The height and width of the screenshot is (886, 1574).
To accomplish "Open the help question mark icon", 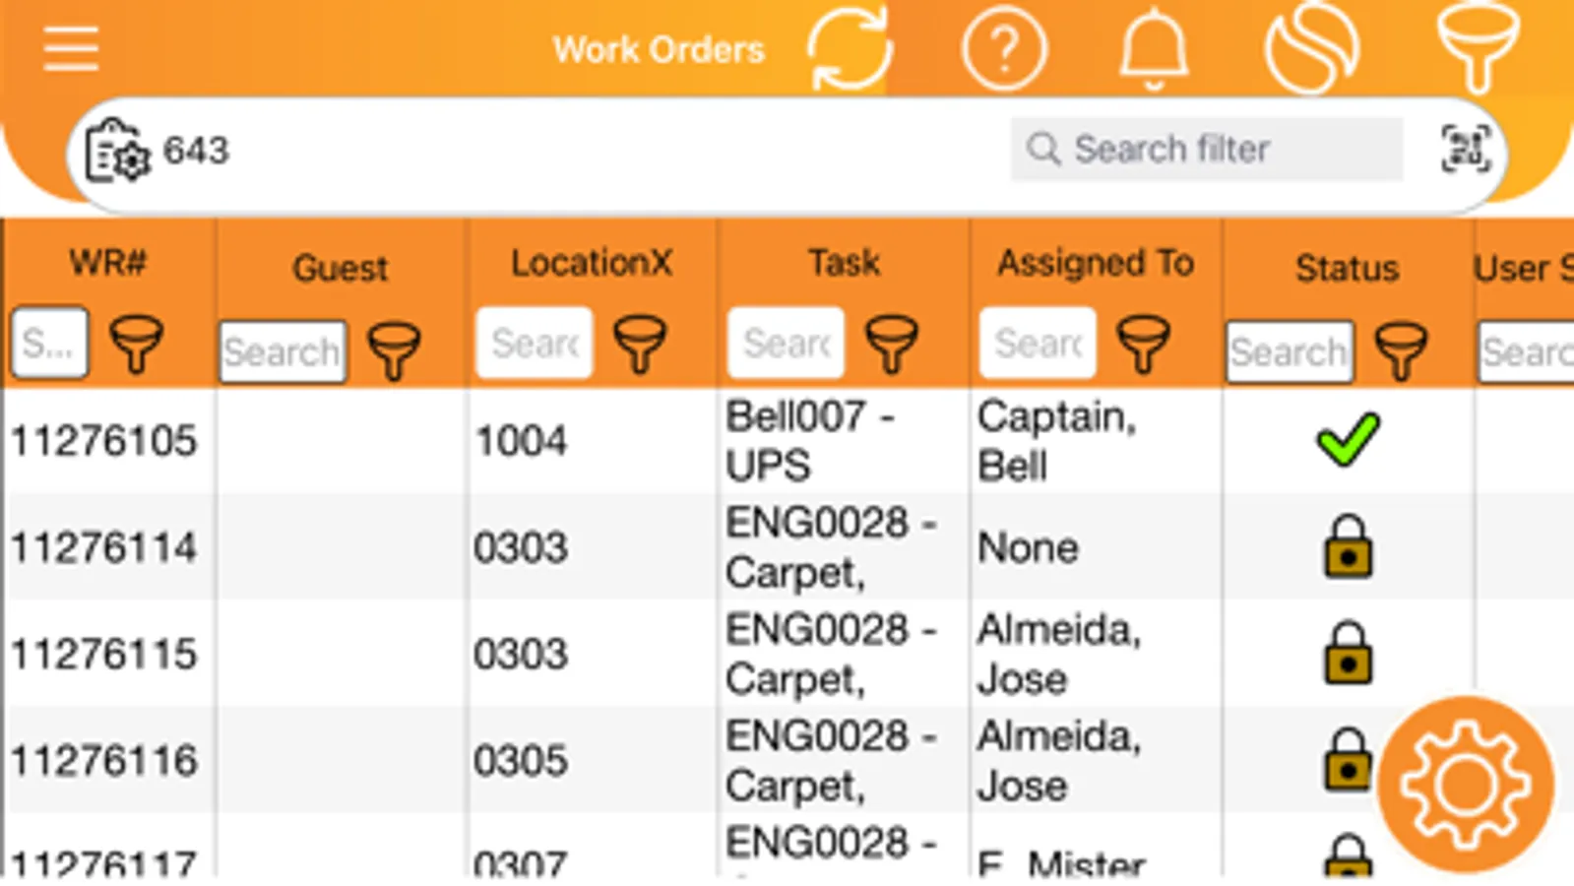I will (x=1003, y=48).
